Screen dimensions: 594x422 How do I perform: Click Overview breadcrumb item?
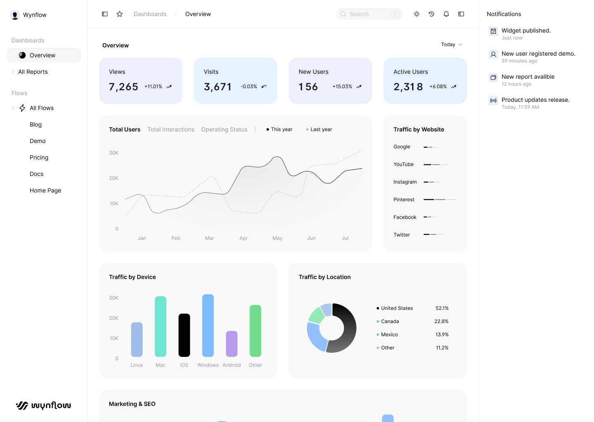pyautogui.click(x=198, y=14)
